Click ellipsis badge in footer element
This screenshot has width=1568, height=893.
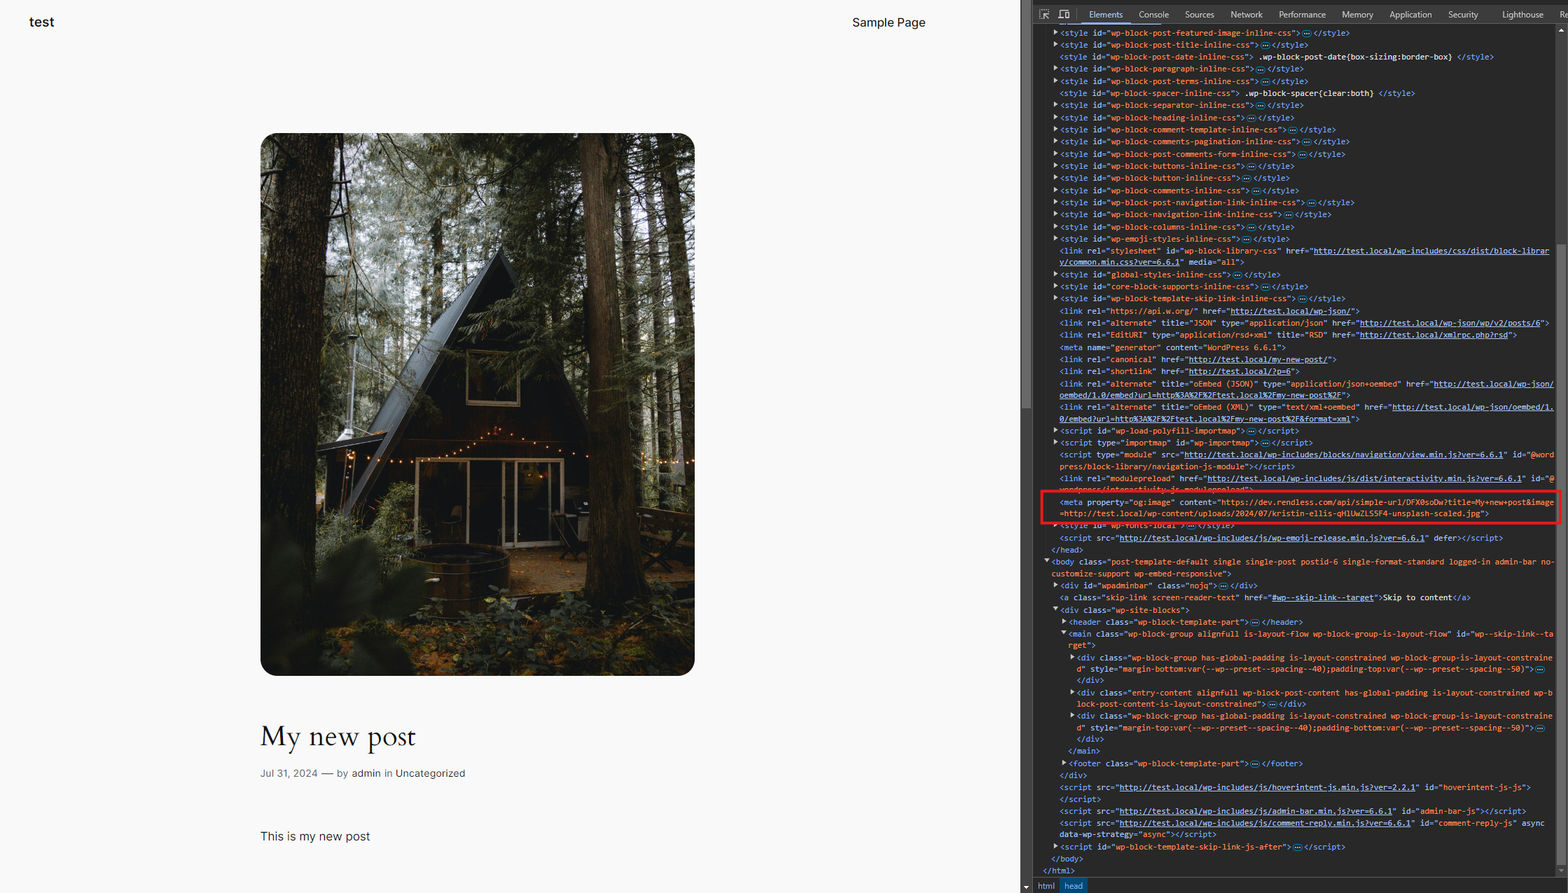pos(1254,763)
